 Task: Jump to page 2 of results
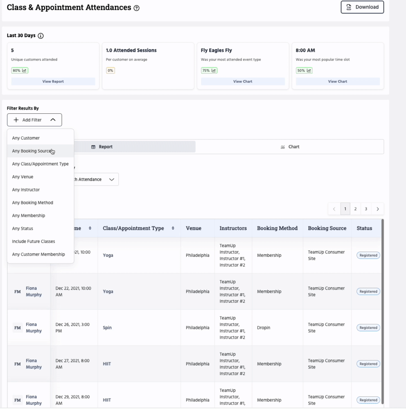click(x=355, y=209)
